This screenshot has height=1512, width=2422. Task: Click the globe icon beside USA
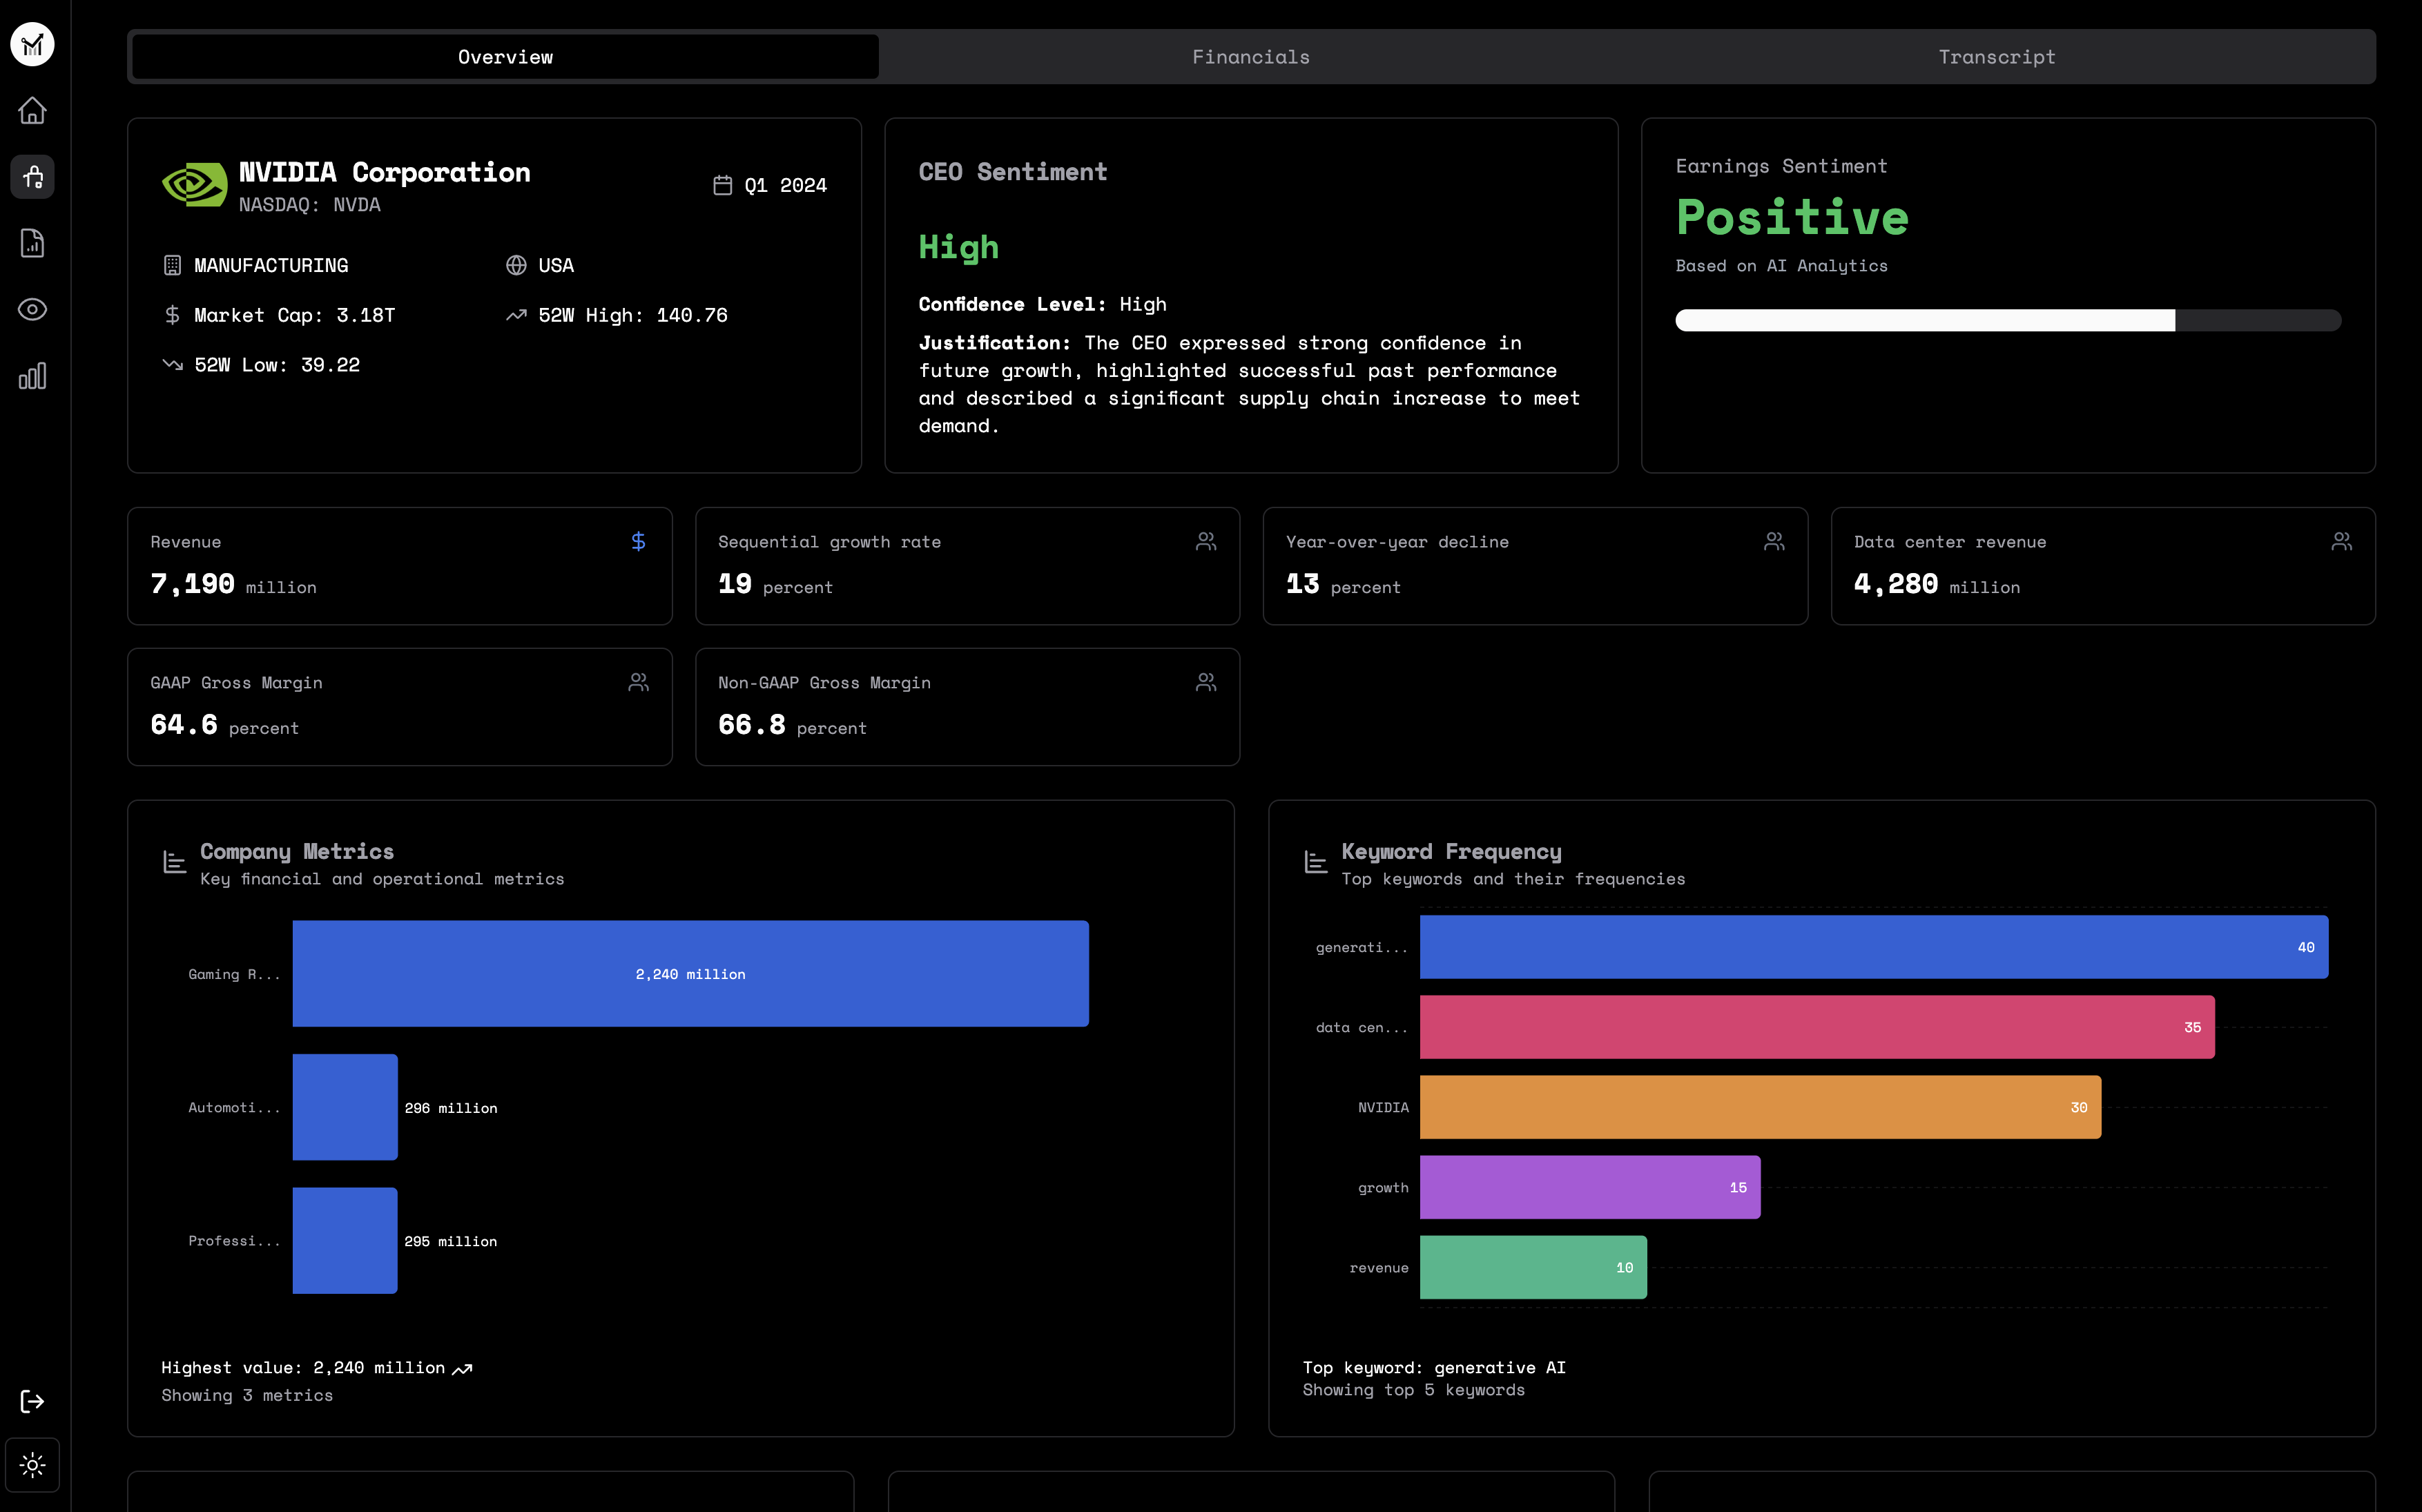pyautogui.click(x=516, y=265)
